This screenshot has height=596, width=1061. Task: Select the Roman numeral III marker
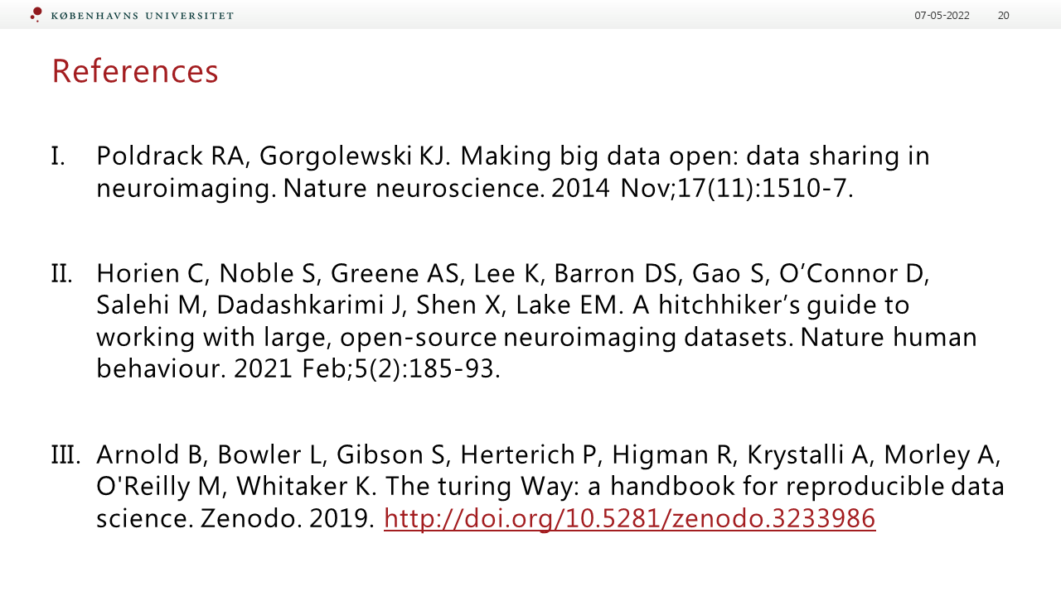(x=65, y=454)
